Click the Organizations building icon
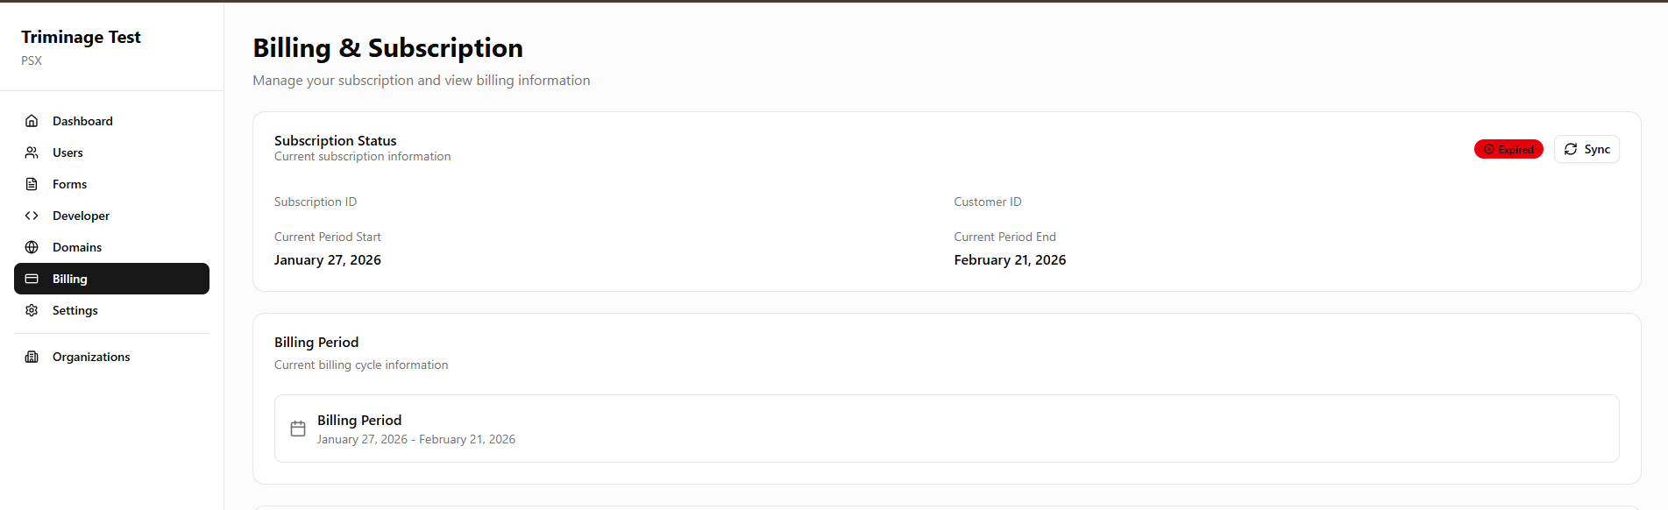This screenshot has width=1668, height=510. (32, 356)
